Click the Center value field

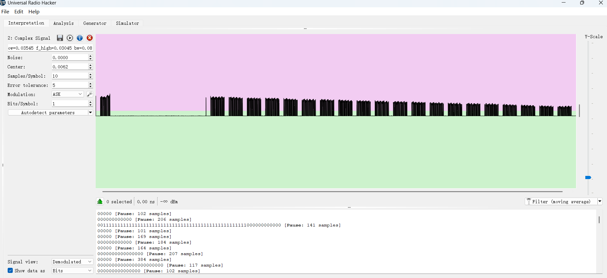70,67
